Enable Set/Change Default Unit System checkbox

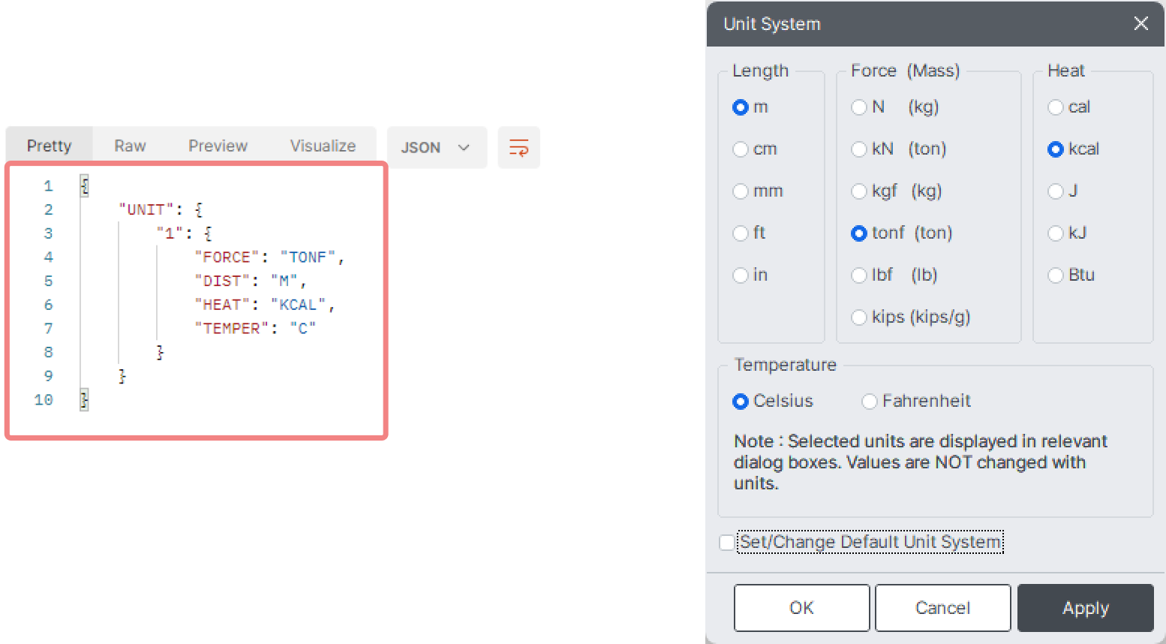point(726,542)
